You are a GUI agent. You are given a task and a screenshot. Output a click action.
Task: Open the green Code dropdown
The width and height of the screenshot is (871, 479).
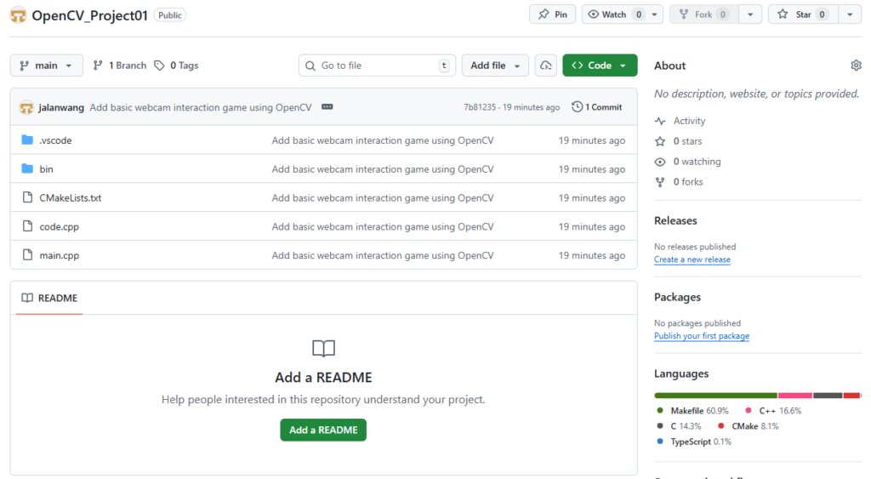pos(600,66)
